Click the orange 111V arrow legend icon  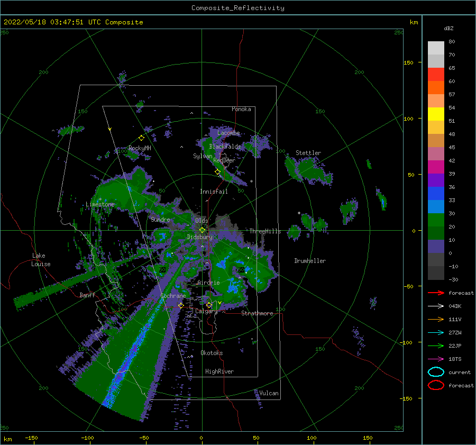[436, 319]
